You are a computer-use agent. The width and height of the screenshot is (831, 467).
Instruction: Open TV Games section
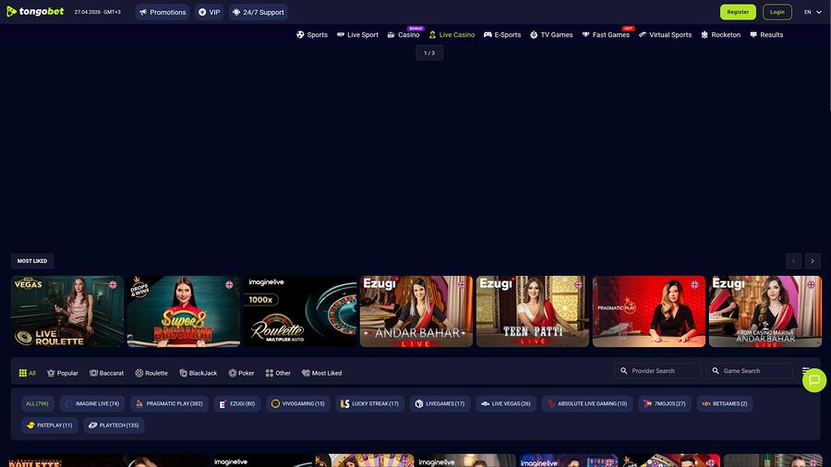coord(551,35)
